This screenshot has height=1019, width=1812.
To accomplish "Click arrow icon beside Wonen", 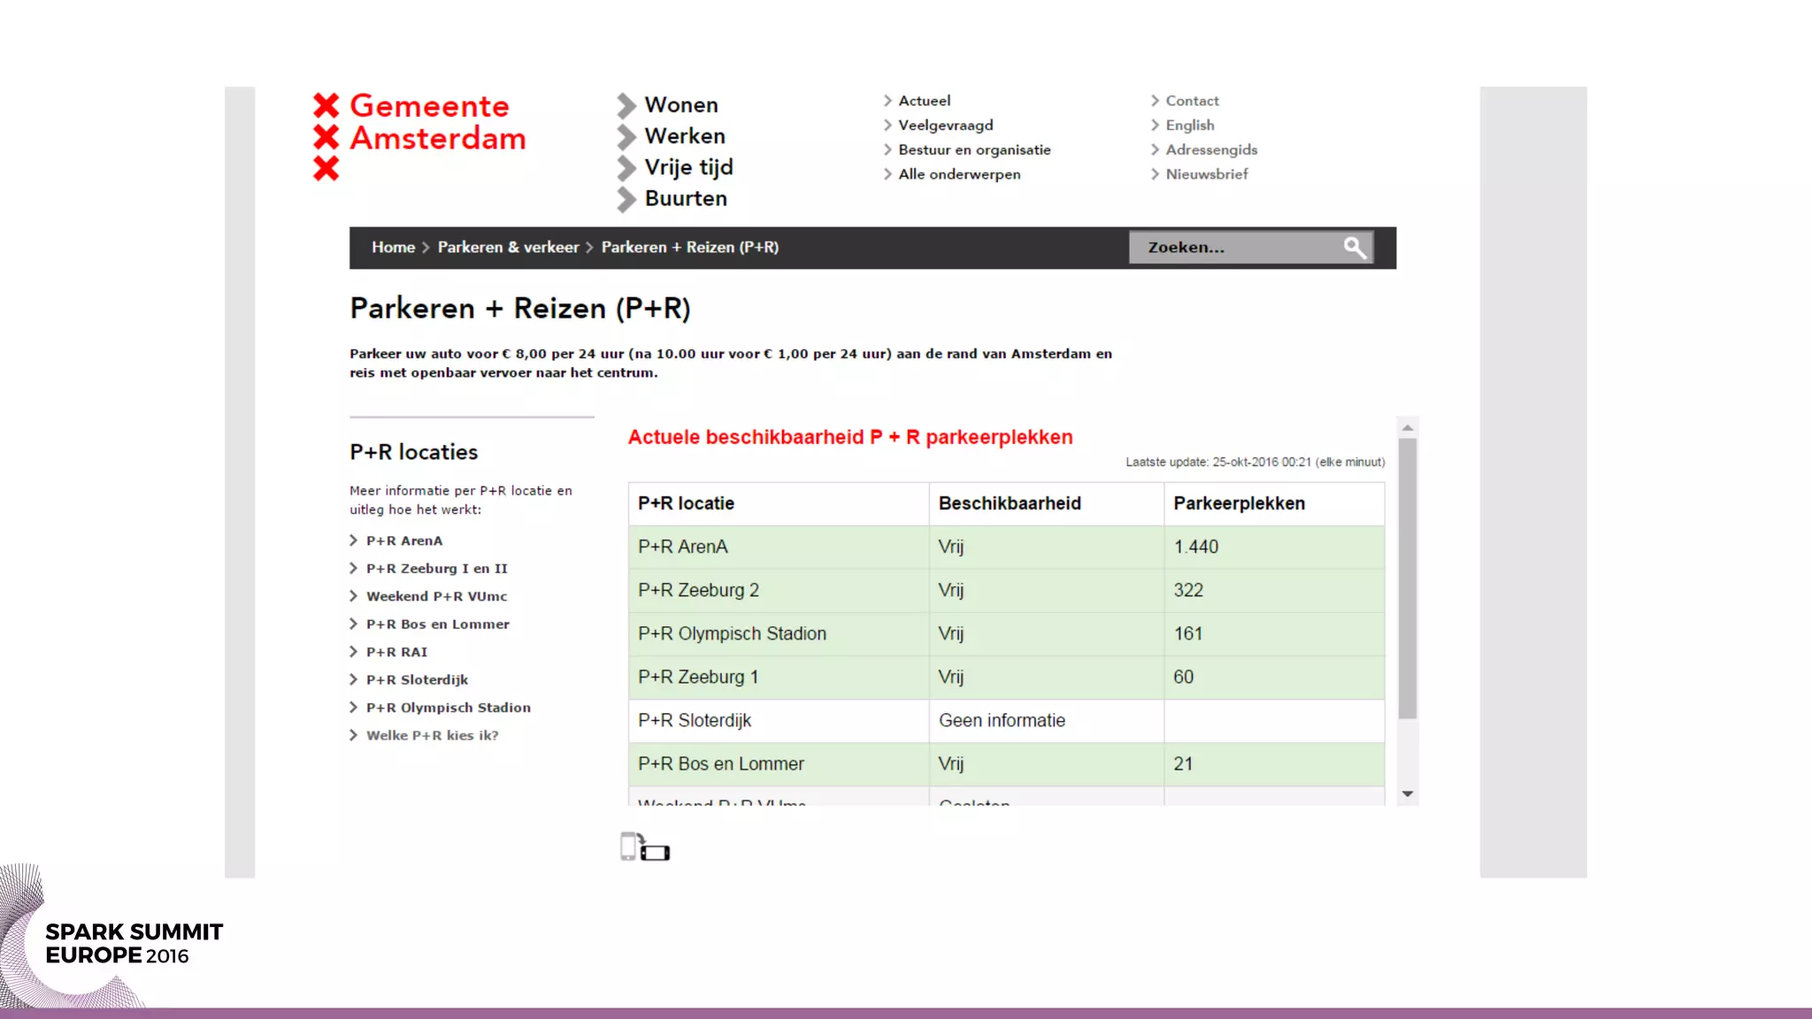I will point(626,105).
